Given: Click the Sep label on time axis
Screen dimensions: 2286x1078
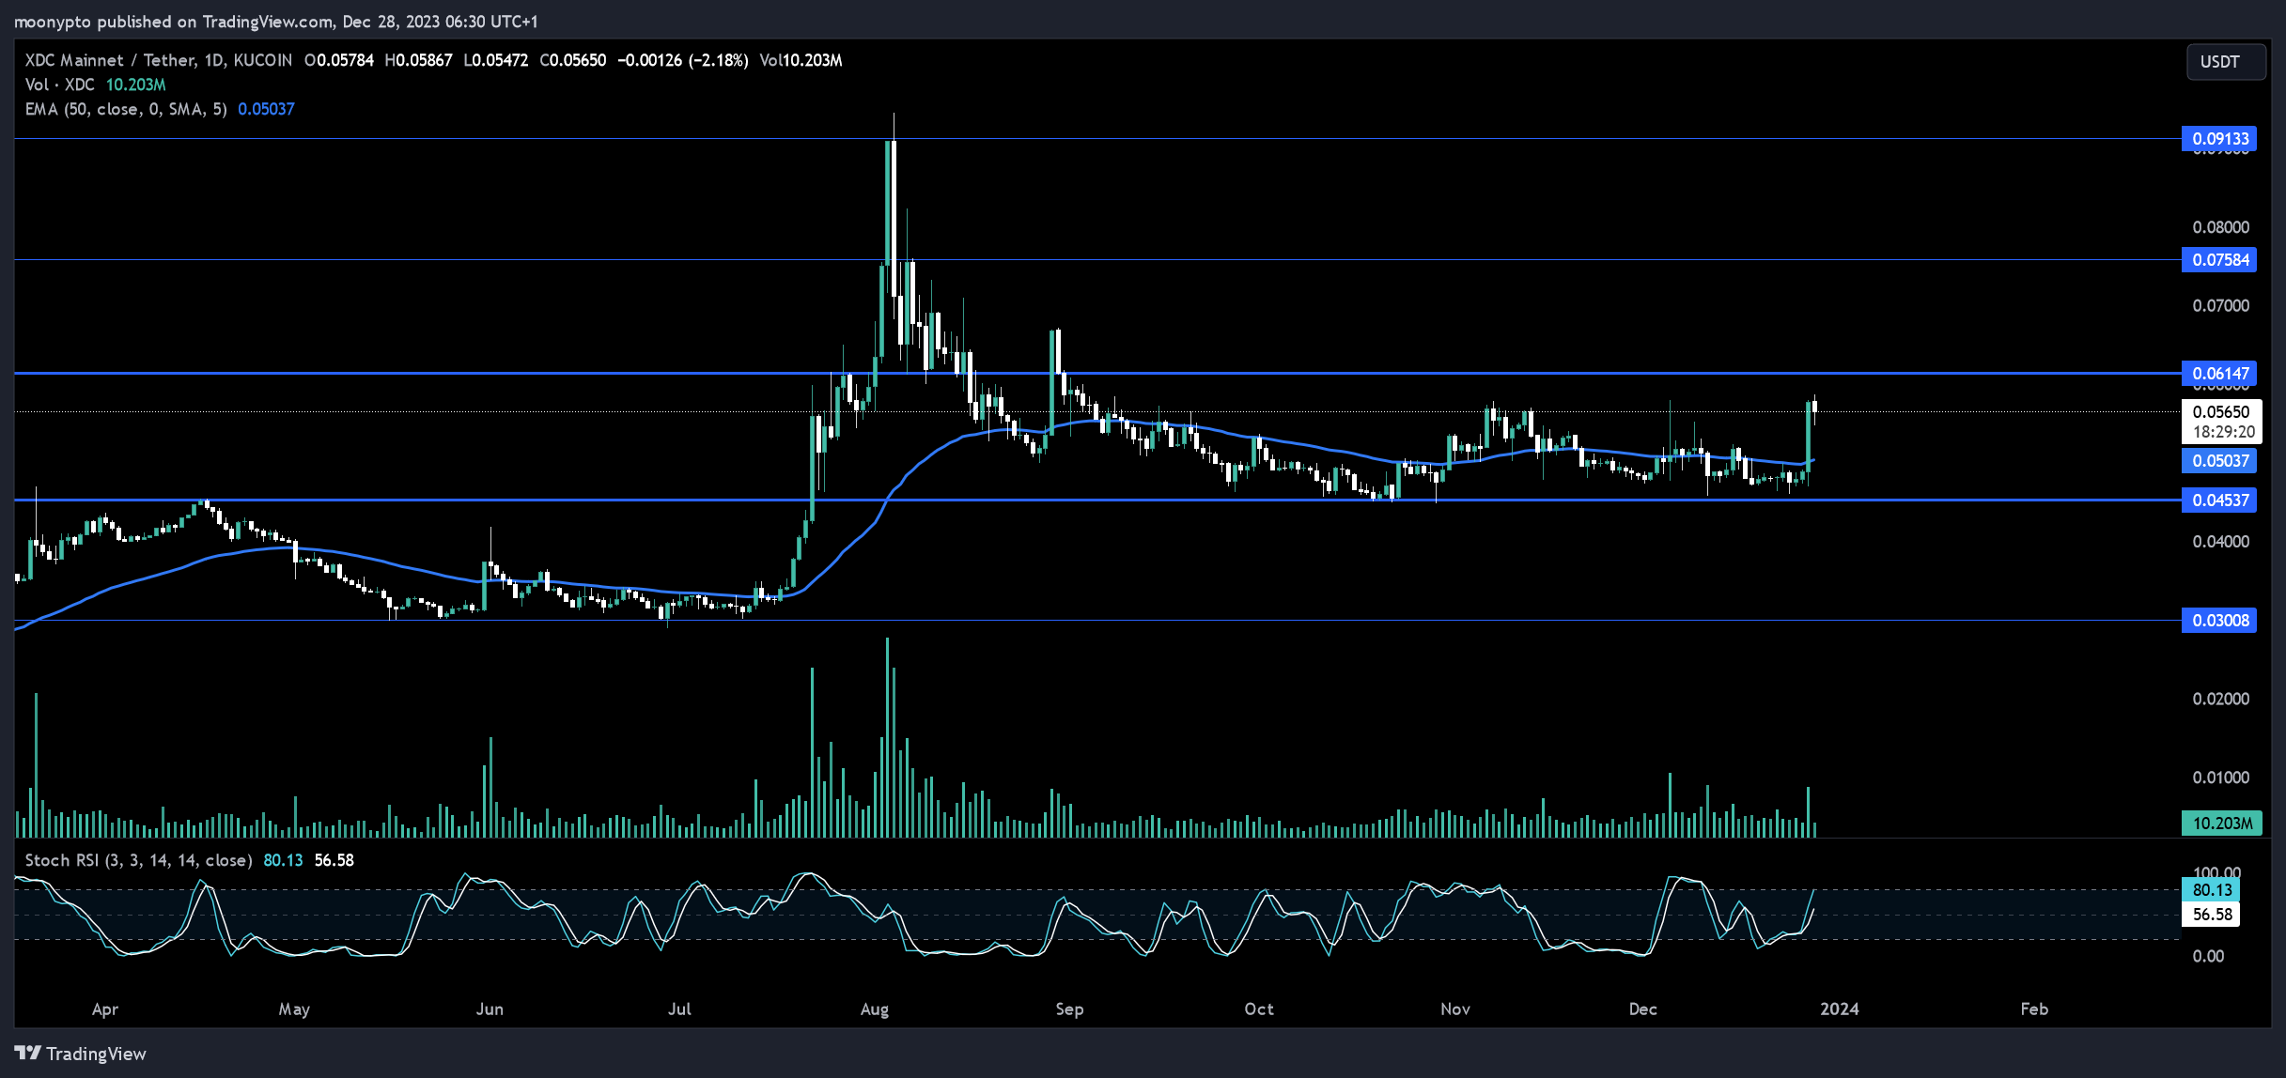Looking at the screenshot, I should 1069,1009.
